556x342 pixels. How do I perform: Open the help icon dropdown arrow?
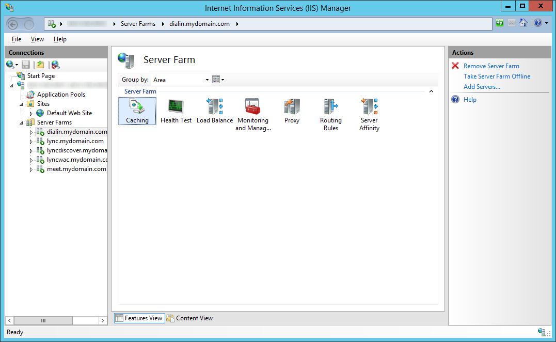point(546,23)
